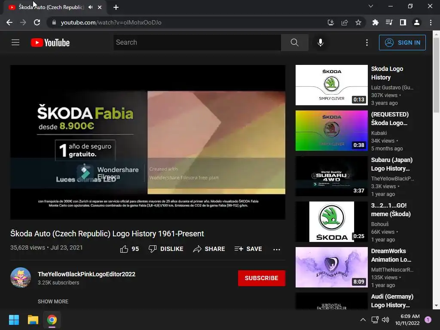This screenshot has width=440, height=330.
Task: Open Chrome profile icon
Action: pos(416,22)
